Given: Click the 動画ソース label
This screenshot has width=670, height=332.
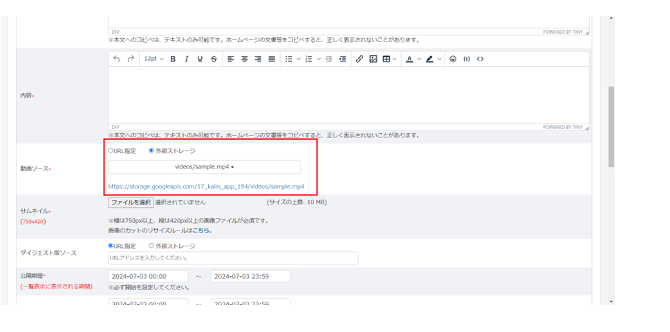Looking at the screenshot, I should coord(35,169).
